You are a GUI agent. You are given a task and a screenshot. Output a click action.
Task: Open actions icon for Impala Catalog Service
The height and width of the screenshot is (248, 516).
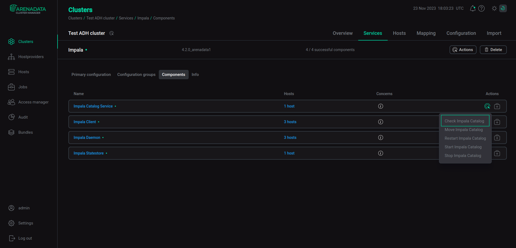coord(487,106)
